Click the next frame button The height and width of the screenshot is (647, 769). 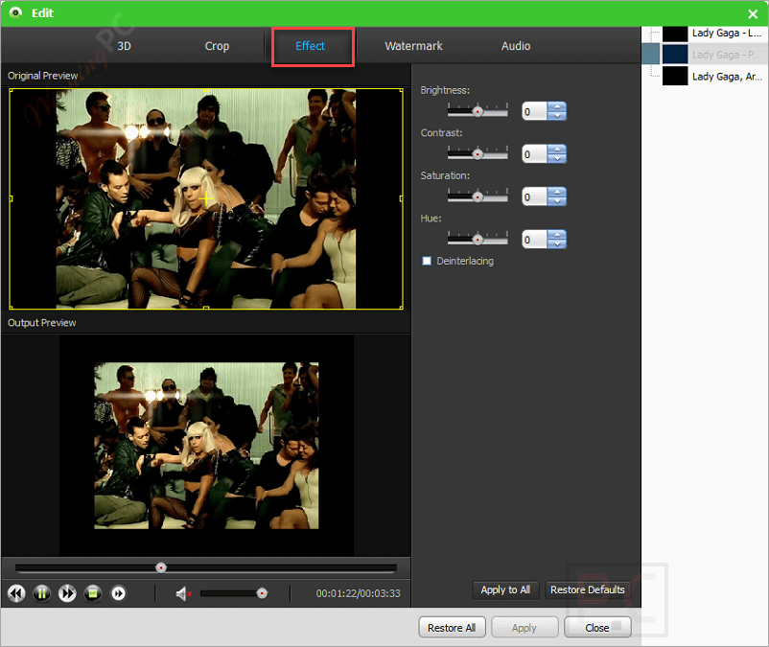tap(118, 593)
